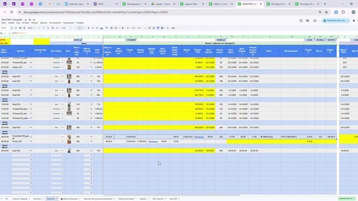Open the Вставка menu
The height and width of the screenshot is (201, 358).
tap(26, 23)
